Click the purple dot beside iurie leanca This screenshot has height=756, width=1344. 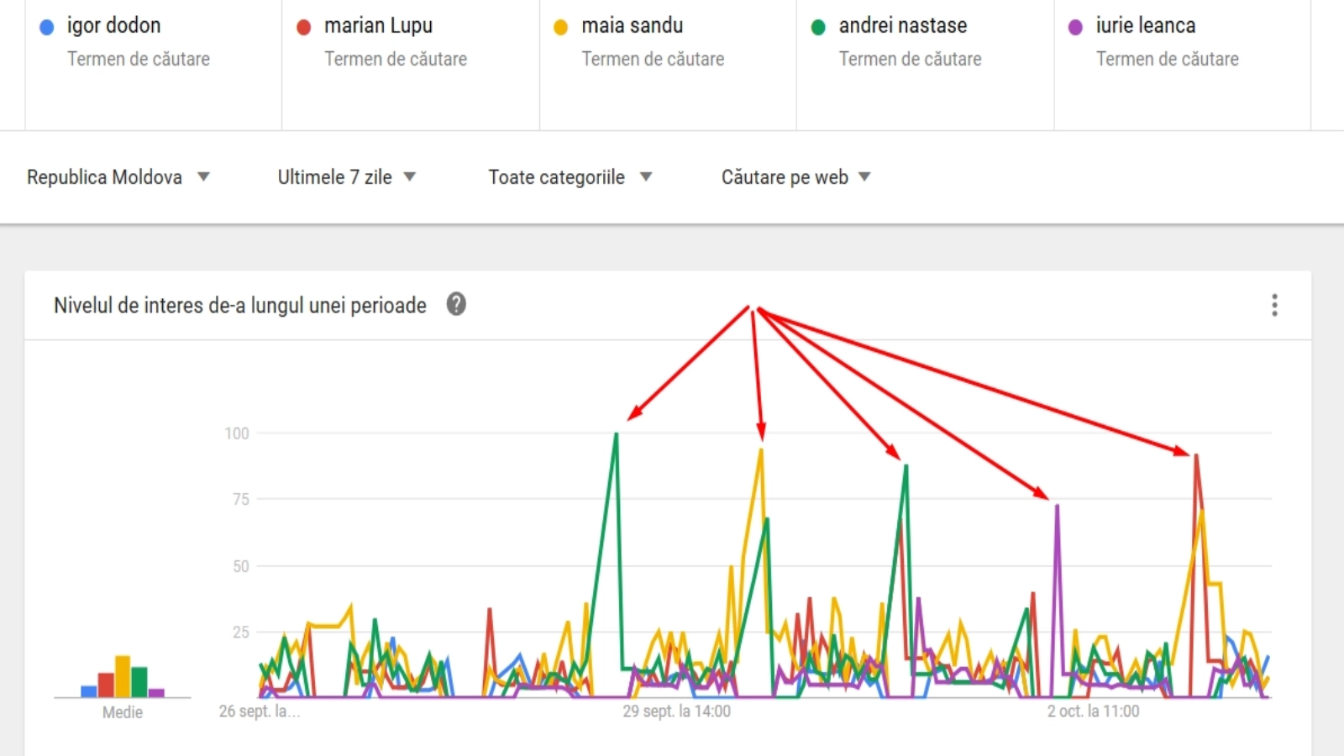(1075, 27)
